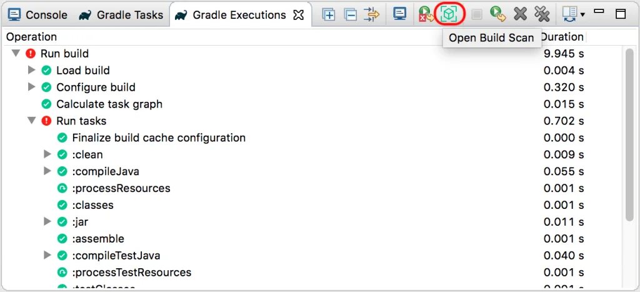Remove all executions with the double X icon

tap(542, 14)
